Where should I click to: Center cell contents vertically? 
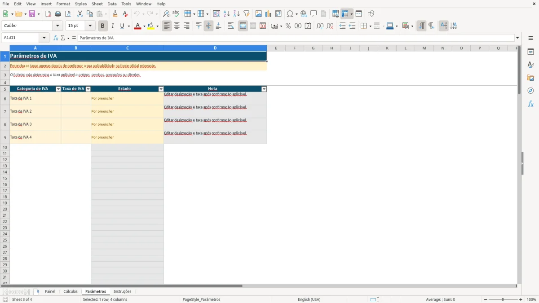[x=208, y=26]
